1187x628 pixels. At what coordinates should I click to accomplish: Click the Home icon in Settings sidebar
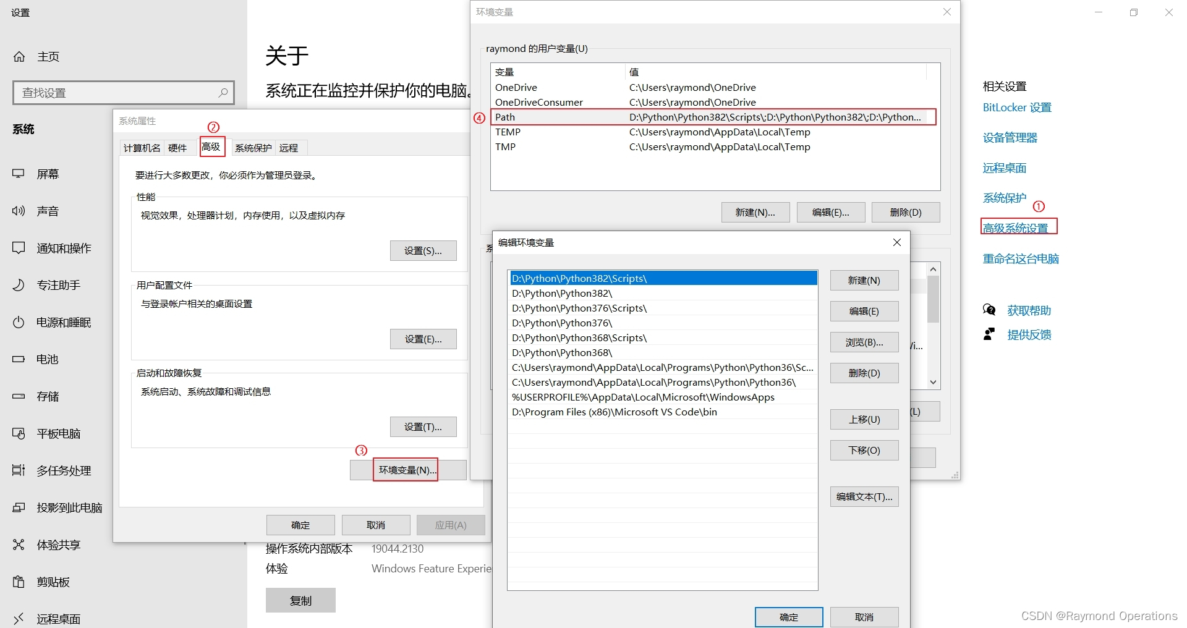pyautogui.click(x=19, y=57)
